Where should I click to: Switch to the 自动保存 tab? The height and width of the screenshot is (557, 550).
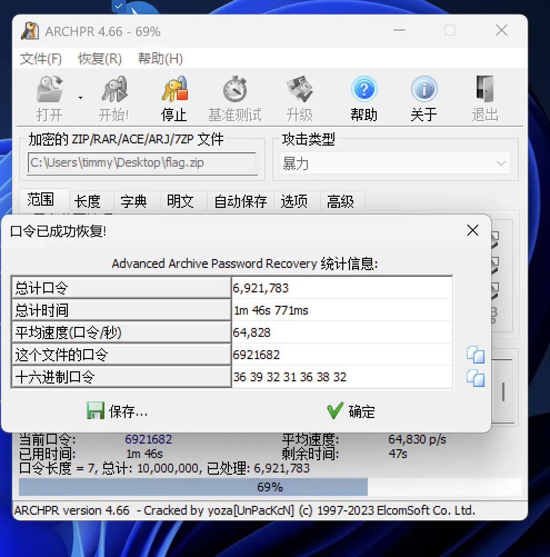(241, 201)
